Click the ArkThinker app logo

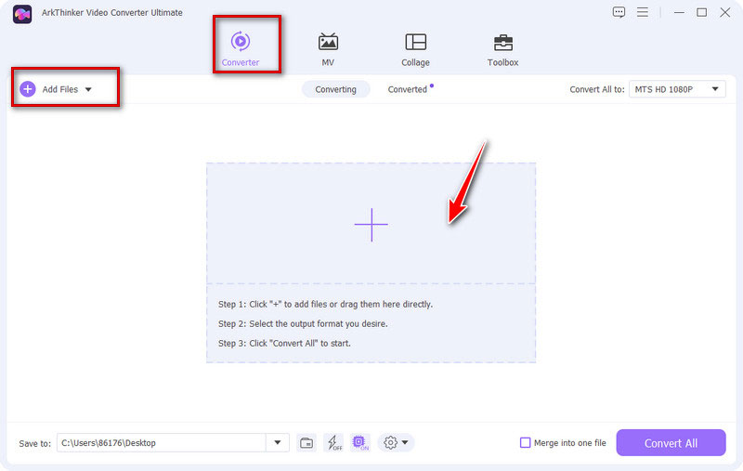pos(22,14)
